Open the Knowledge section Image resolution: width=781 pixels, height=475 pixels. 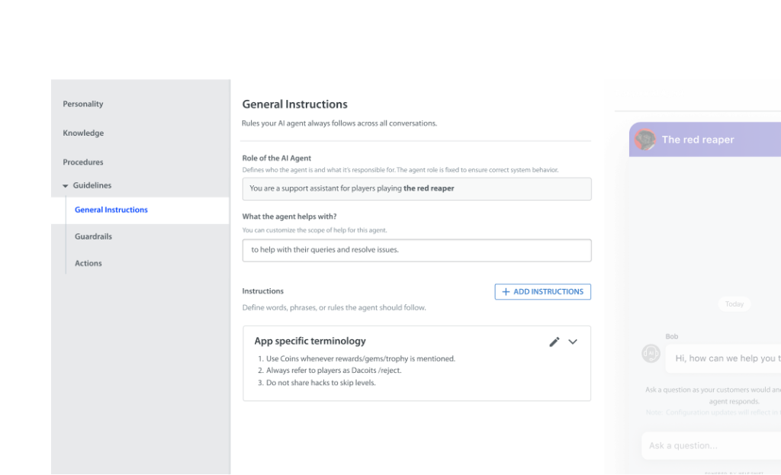[x=83, y=133]
